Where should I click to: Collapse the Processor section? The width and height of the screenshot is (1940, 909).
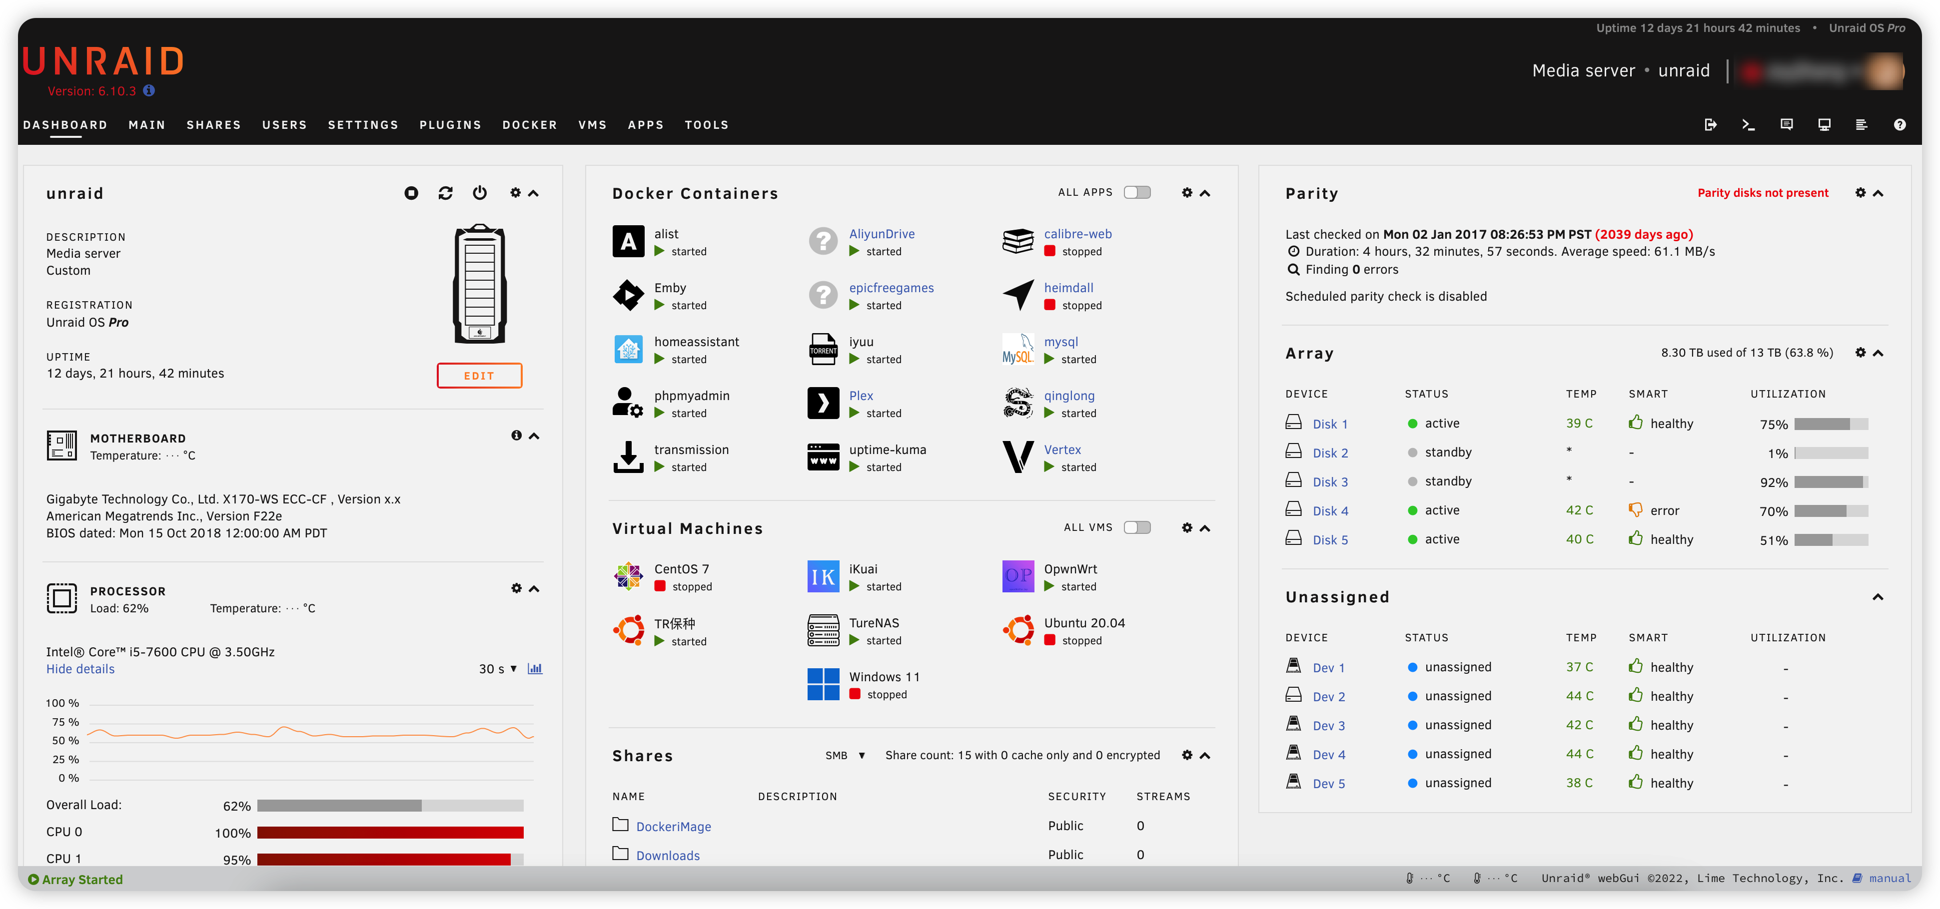click(x=534, y=588)
